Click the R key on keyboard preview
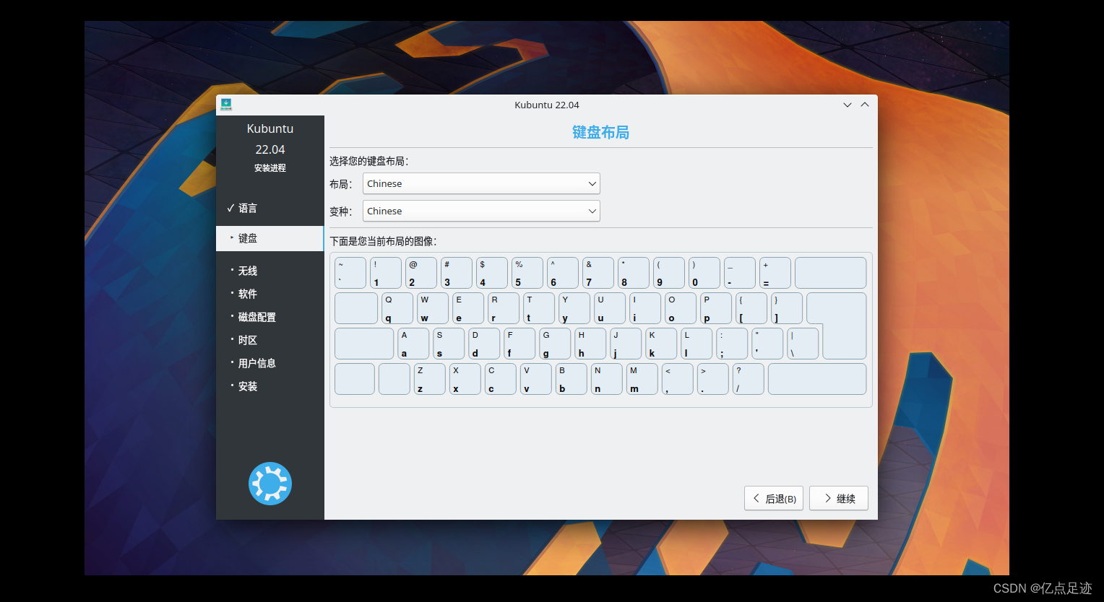This screenshot has height=602, width=1104. (504, 308)
